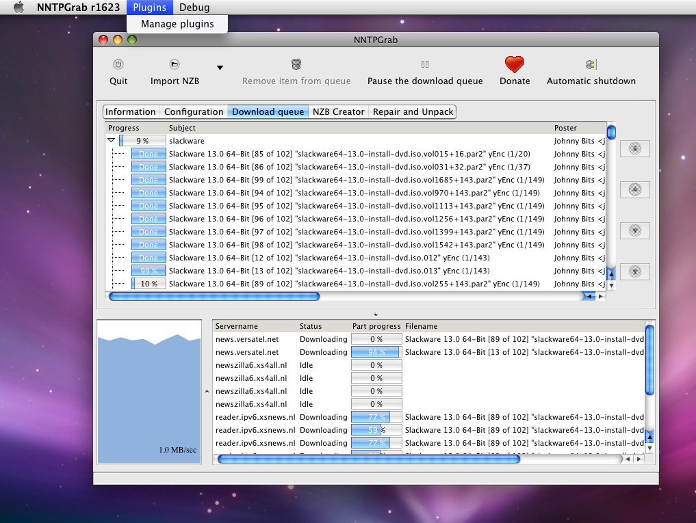Select the Manage plugins menu entry

tap(177, 24)
